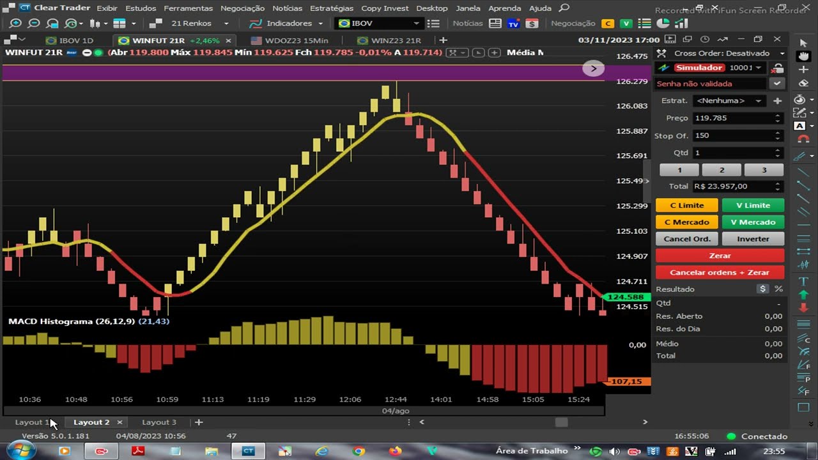Open the Estratégias menu
This screenshot has width=818, height=460.
[332, 8]
